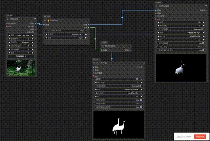Decrease frame rate 30 on crane-preview Video Combine

(x=158, y=22)
